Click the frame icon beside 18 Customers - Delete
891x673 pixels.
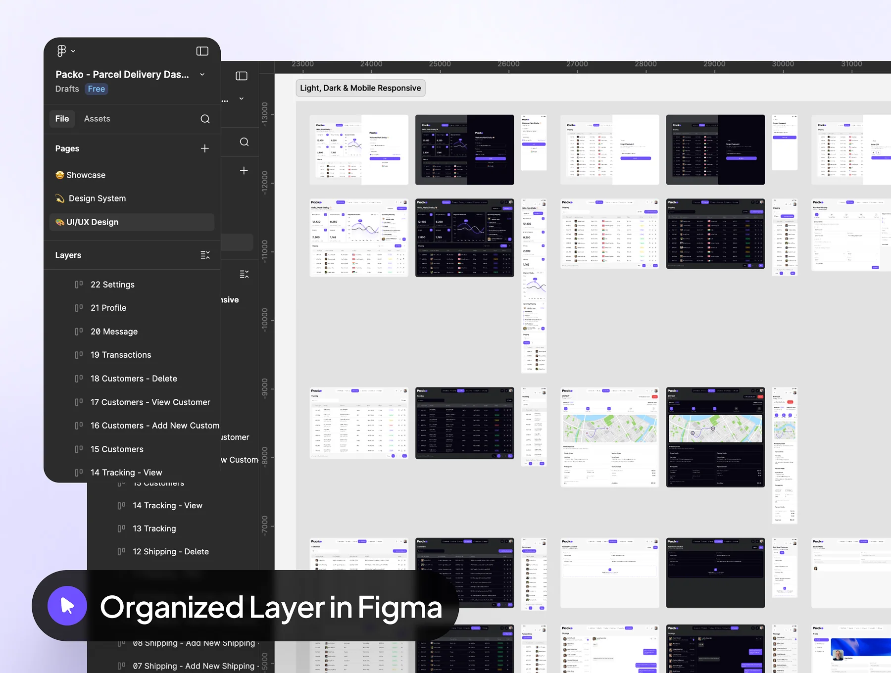pyautogui.click(x=79, y=379)
